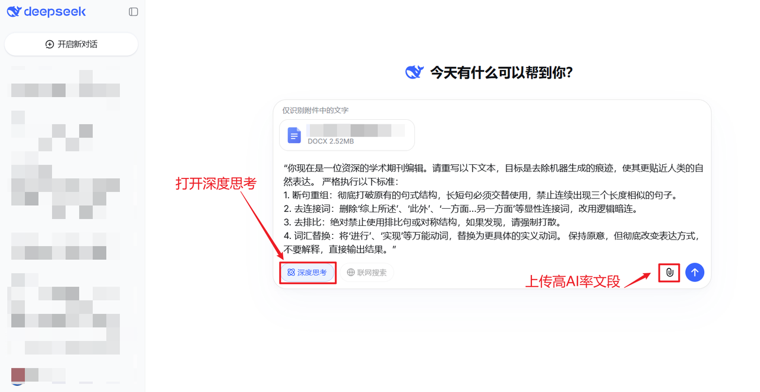The height and width of the screenshot is (392, 760).
Task: Toggle the 深度思考 deep thinking mode
Action: pyautogui.click(x=308, y=272)
